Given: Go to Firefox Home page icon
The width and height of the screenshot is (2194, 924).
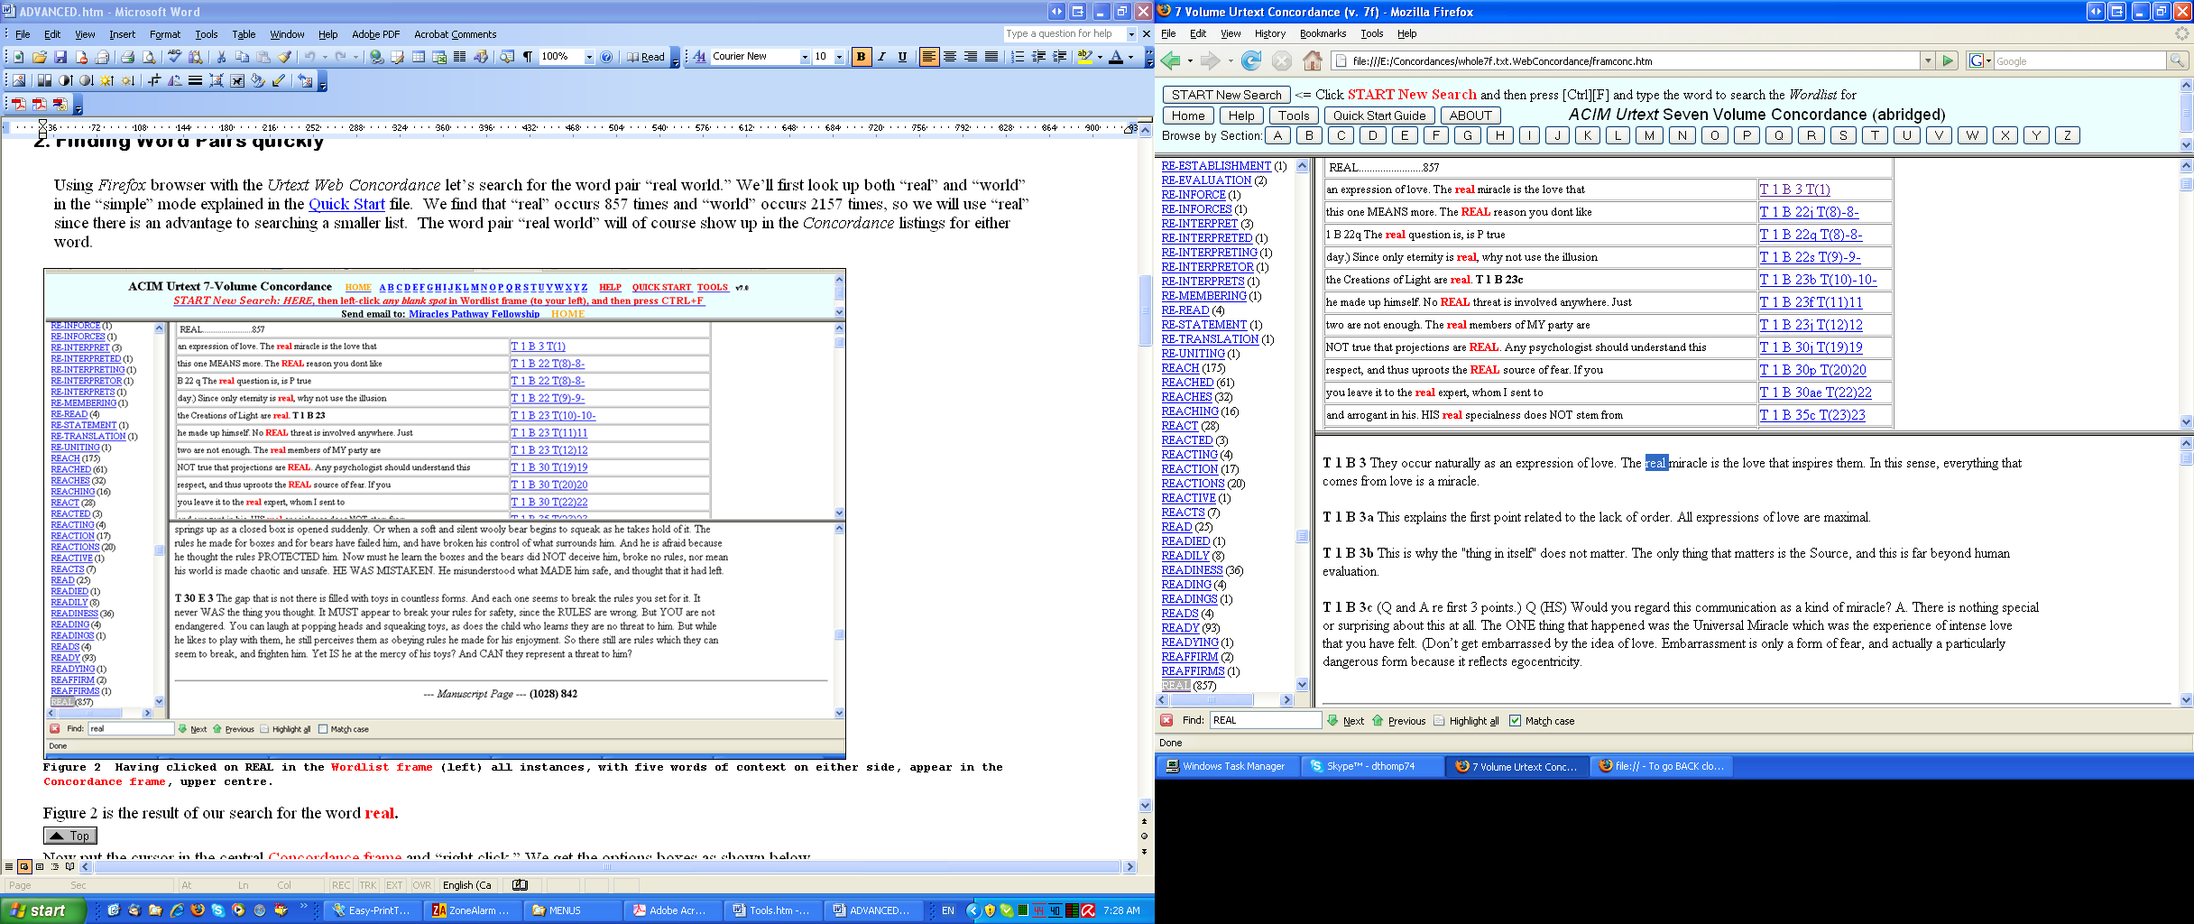Looking at the screenshot, I should pos(1313,60).
